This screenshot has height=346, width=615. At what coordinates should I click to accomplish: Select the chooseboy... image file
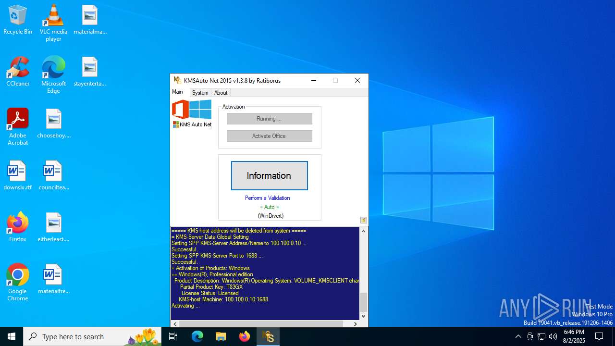(53, 124)
